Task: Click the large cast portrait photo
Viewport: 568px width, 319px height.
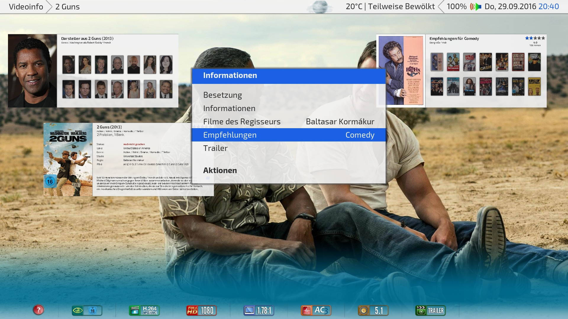Action: (x=33, y=71)
